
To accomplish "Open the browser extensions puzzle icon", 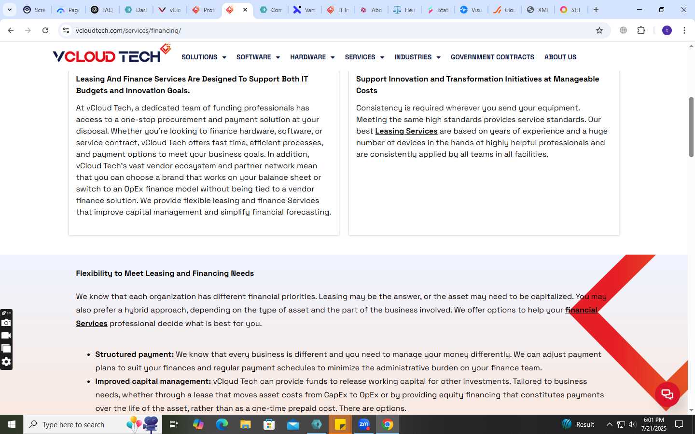I will tap(641, 30).
